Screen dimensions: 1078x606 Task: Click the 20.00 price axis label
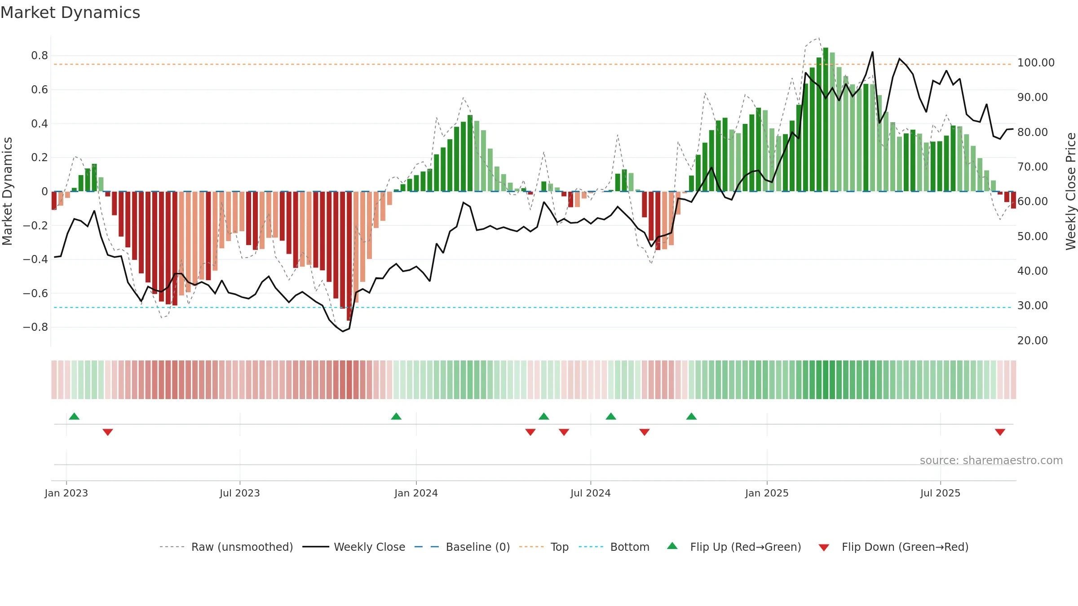pos(1033,340)
